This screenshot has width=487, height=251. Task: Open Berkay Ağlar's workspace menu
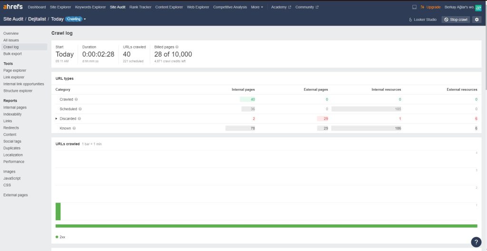point(459,7)
